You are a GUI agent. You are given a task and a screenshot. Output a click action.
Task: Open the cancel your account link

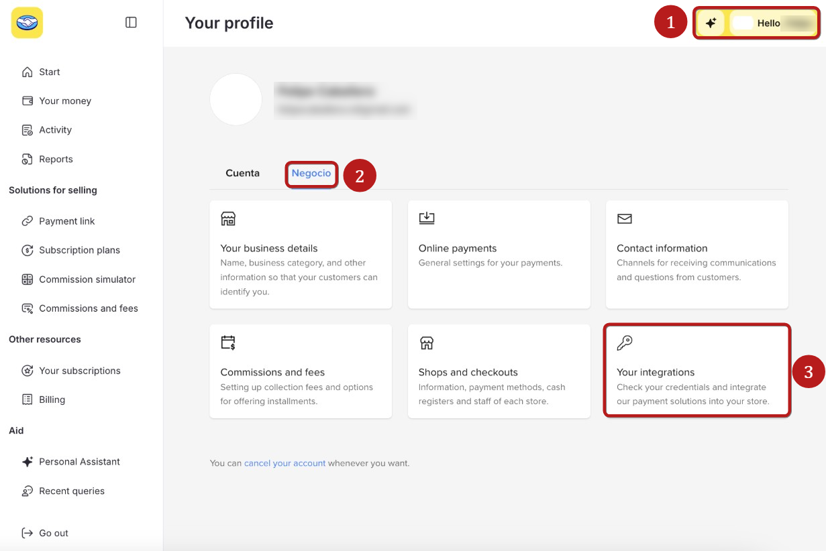click(x=285, y=463)
